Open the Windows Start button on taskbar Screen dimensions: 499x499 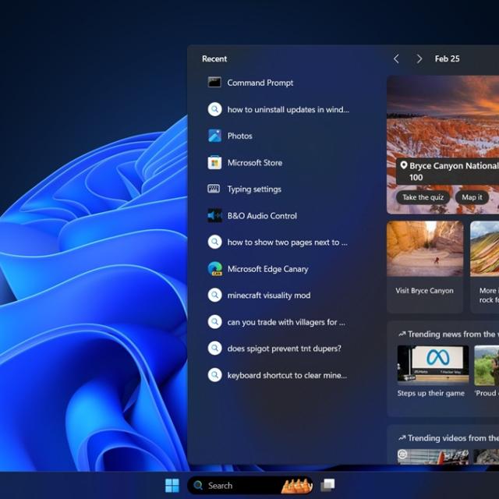point(172,485)
